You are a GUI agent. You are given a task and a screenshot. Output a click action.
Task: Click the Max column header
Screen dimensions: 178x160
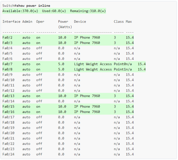(x=129, y=22)
